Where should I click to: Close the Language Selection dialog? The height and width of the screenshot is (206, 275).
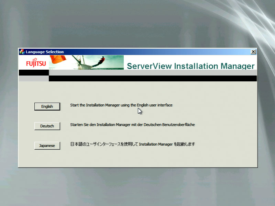253,52
